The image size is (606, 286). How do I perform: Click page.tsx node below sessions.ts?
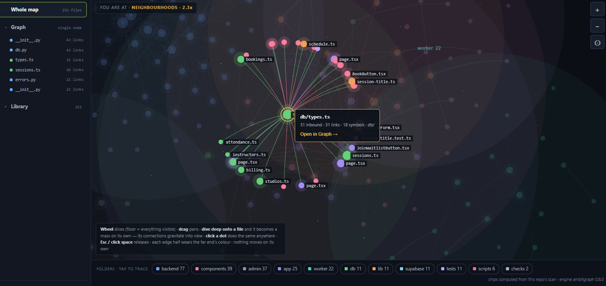[341, 163]
